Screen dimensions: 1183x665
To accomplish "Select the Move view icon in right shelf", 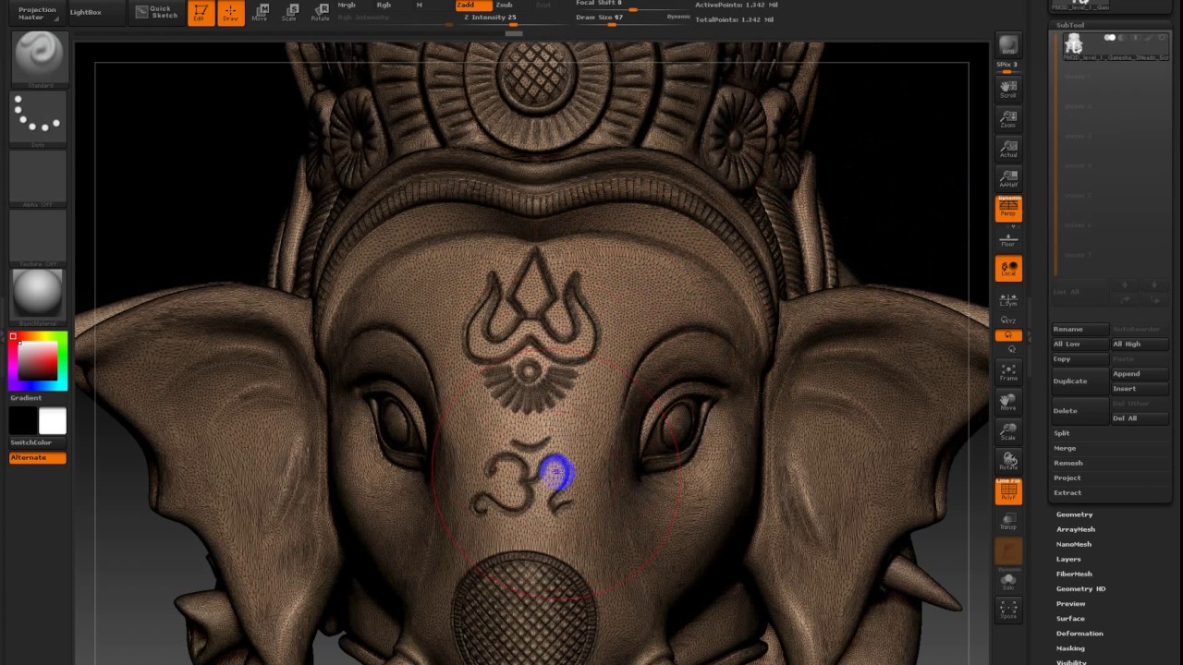I will pyautogui.click(x=1008, y=402).
